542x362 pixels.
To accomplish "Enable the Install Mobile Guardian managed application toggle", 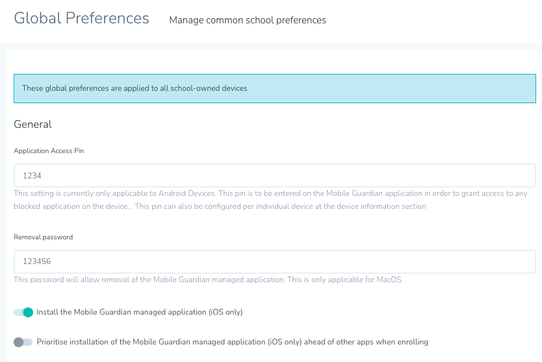I will coord(23,312).
